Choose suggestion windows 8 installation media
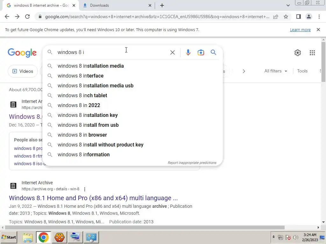This screenshot has height=244, width=326. [132, 66]
